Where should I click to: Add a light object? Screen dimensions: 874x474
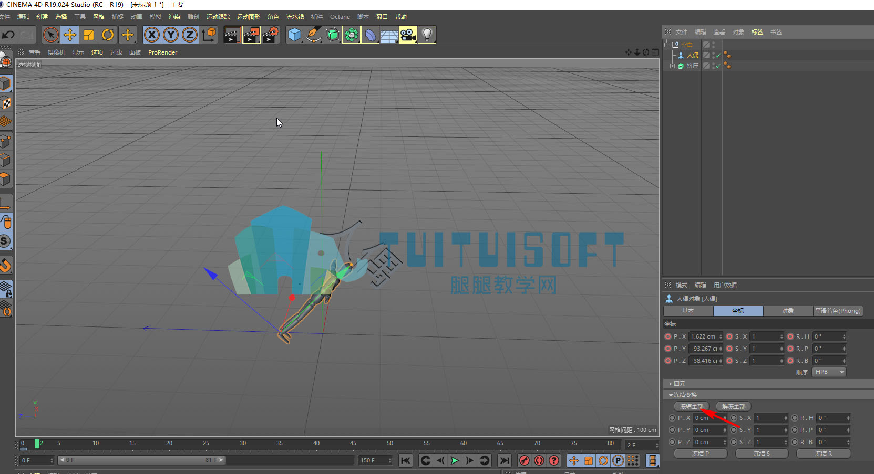tap(427, 35)
